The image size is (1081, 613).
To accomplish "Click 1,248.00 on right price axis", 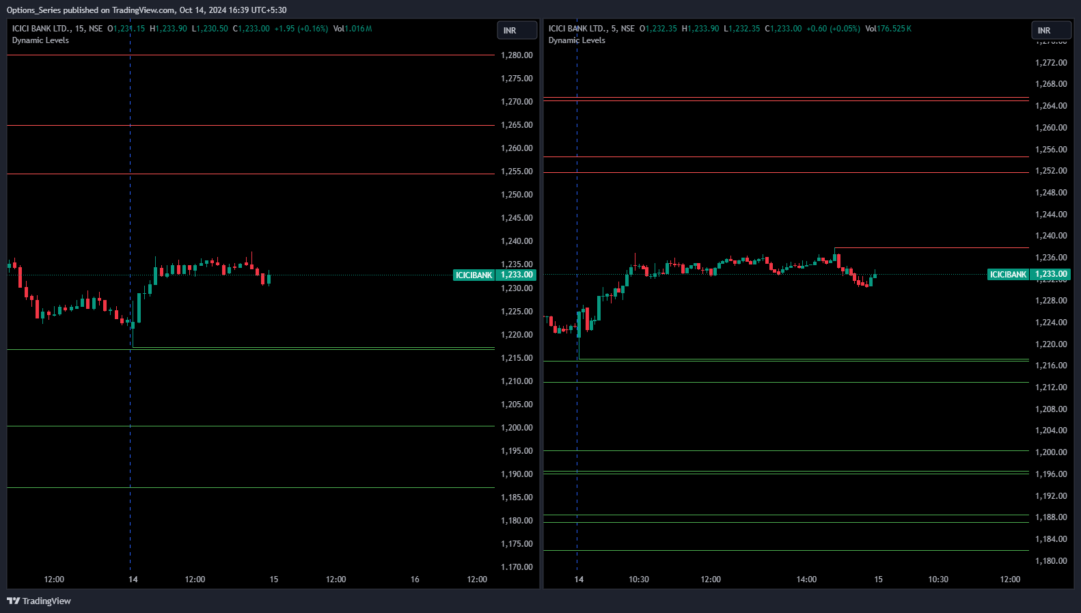I will [x=1051, y=193].
